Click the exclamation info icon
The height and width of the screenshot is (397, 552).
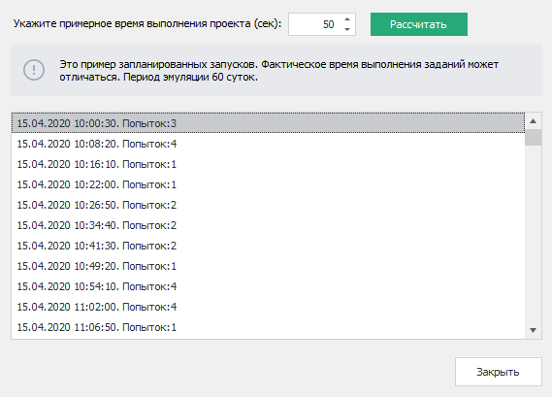pyautogui.click(x=34, y=70)
